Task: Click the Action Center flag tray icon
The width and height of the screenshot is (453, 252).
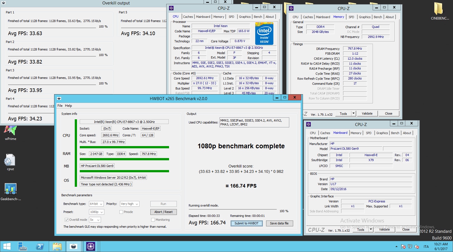Action: tap(403, 246)
